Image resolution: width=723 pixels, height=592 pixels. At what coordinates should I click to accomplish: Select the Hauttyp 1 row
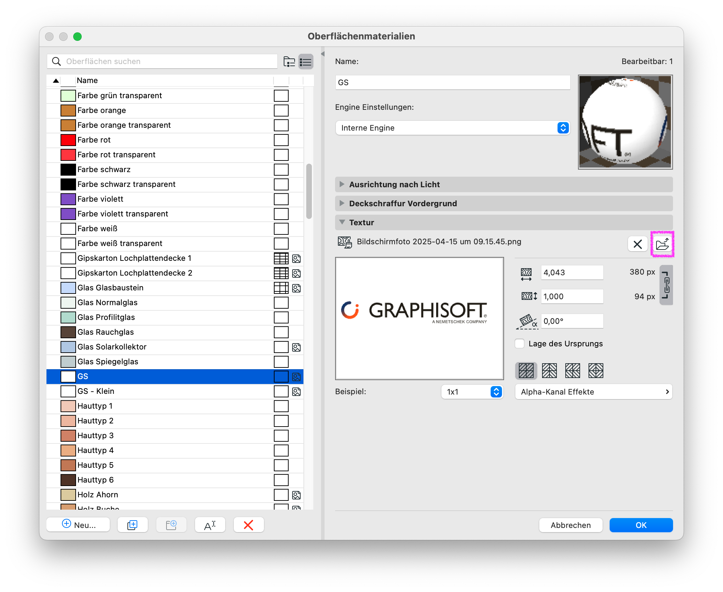coord(175,406)
